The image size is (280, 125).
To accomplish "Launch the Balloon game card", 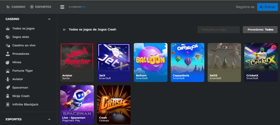I will 151,63.
